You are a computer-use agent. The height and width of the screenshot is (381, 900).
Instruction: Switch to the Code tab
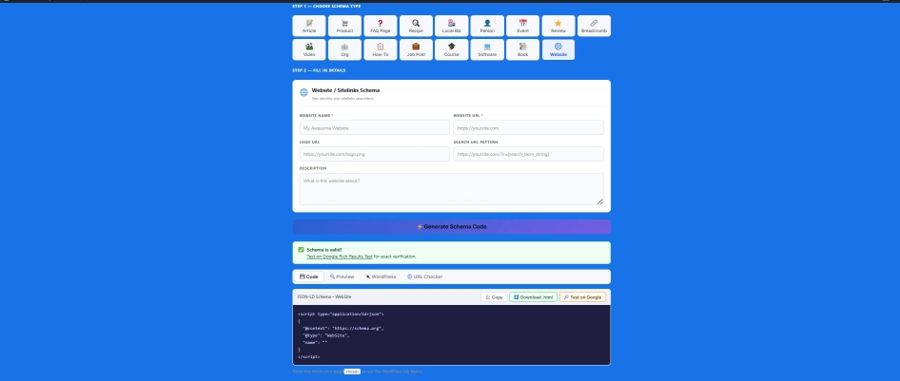click(x=309, y=276)
